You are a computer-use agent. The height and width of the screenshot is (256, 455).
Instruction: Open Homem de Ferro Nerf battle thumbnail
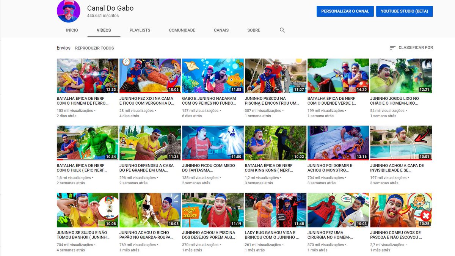click(88, 76)
